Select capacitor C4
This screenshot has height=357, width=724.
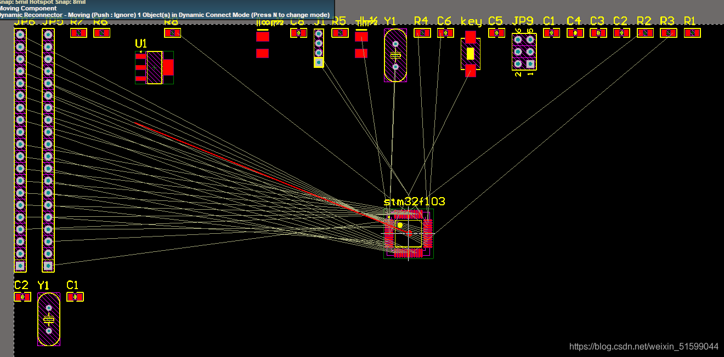click(575, 33)
